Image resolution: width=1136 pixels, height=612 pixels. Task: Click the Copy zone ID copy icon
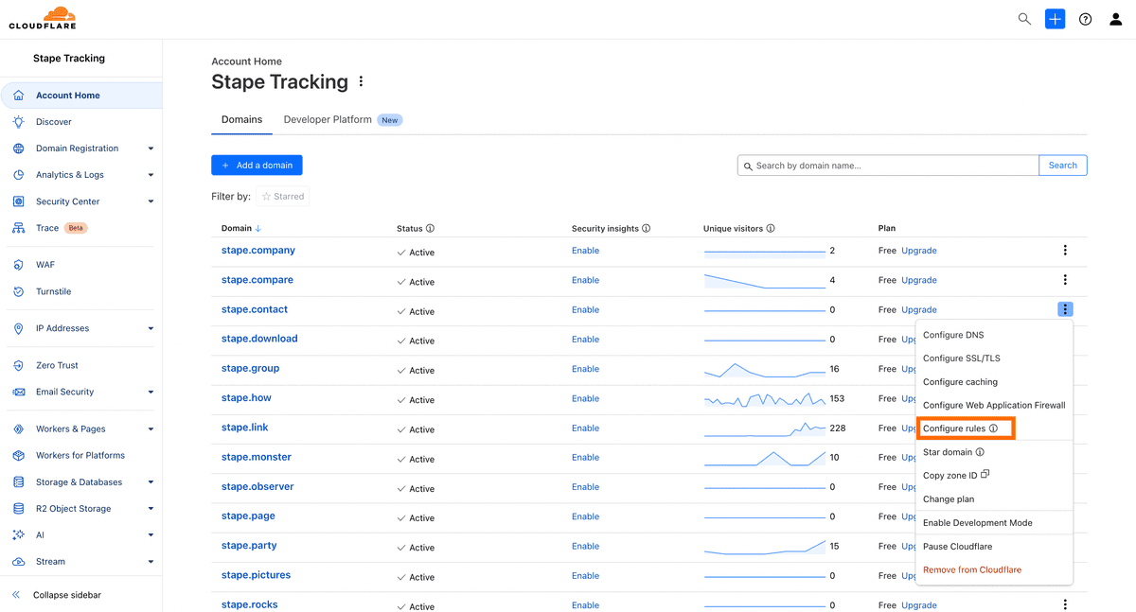point(985,475)
